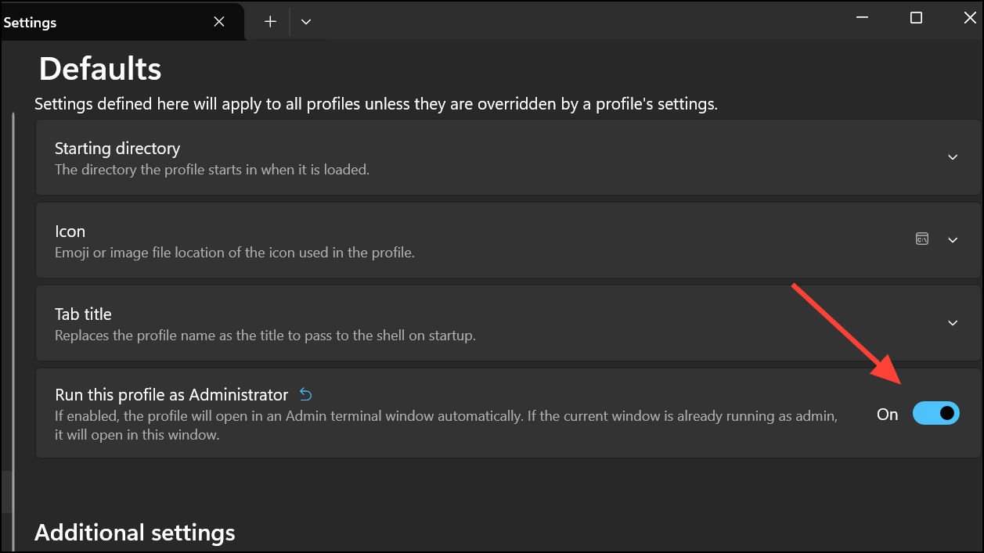This screenshot has width=984, height=553.
Task: Click the On label beside the toggle
Action: 887,415
